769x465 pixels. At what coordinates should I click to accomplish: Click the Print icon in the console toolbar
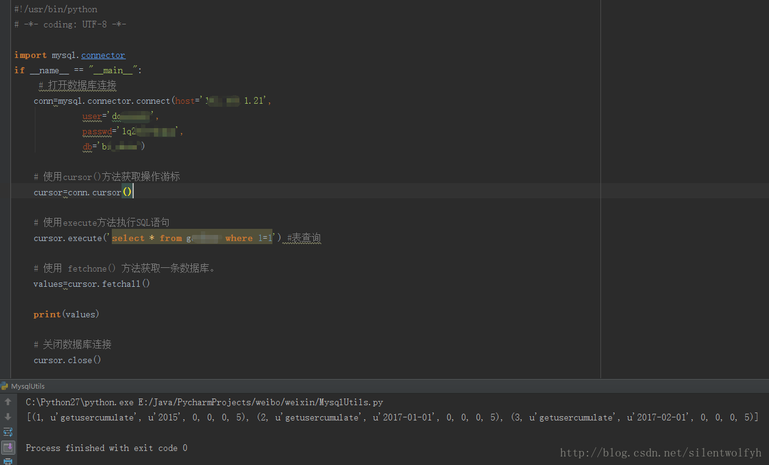tap(8, 461)
